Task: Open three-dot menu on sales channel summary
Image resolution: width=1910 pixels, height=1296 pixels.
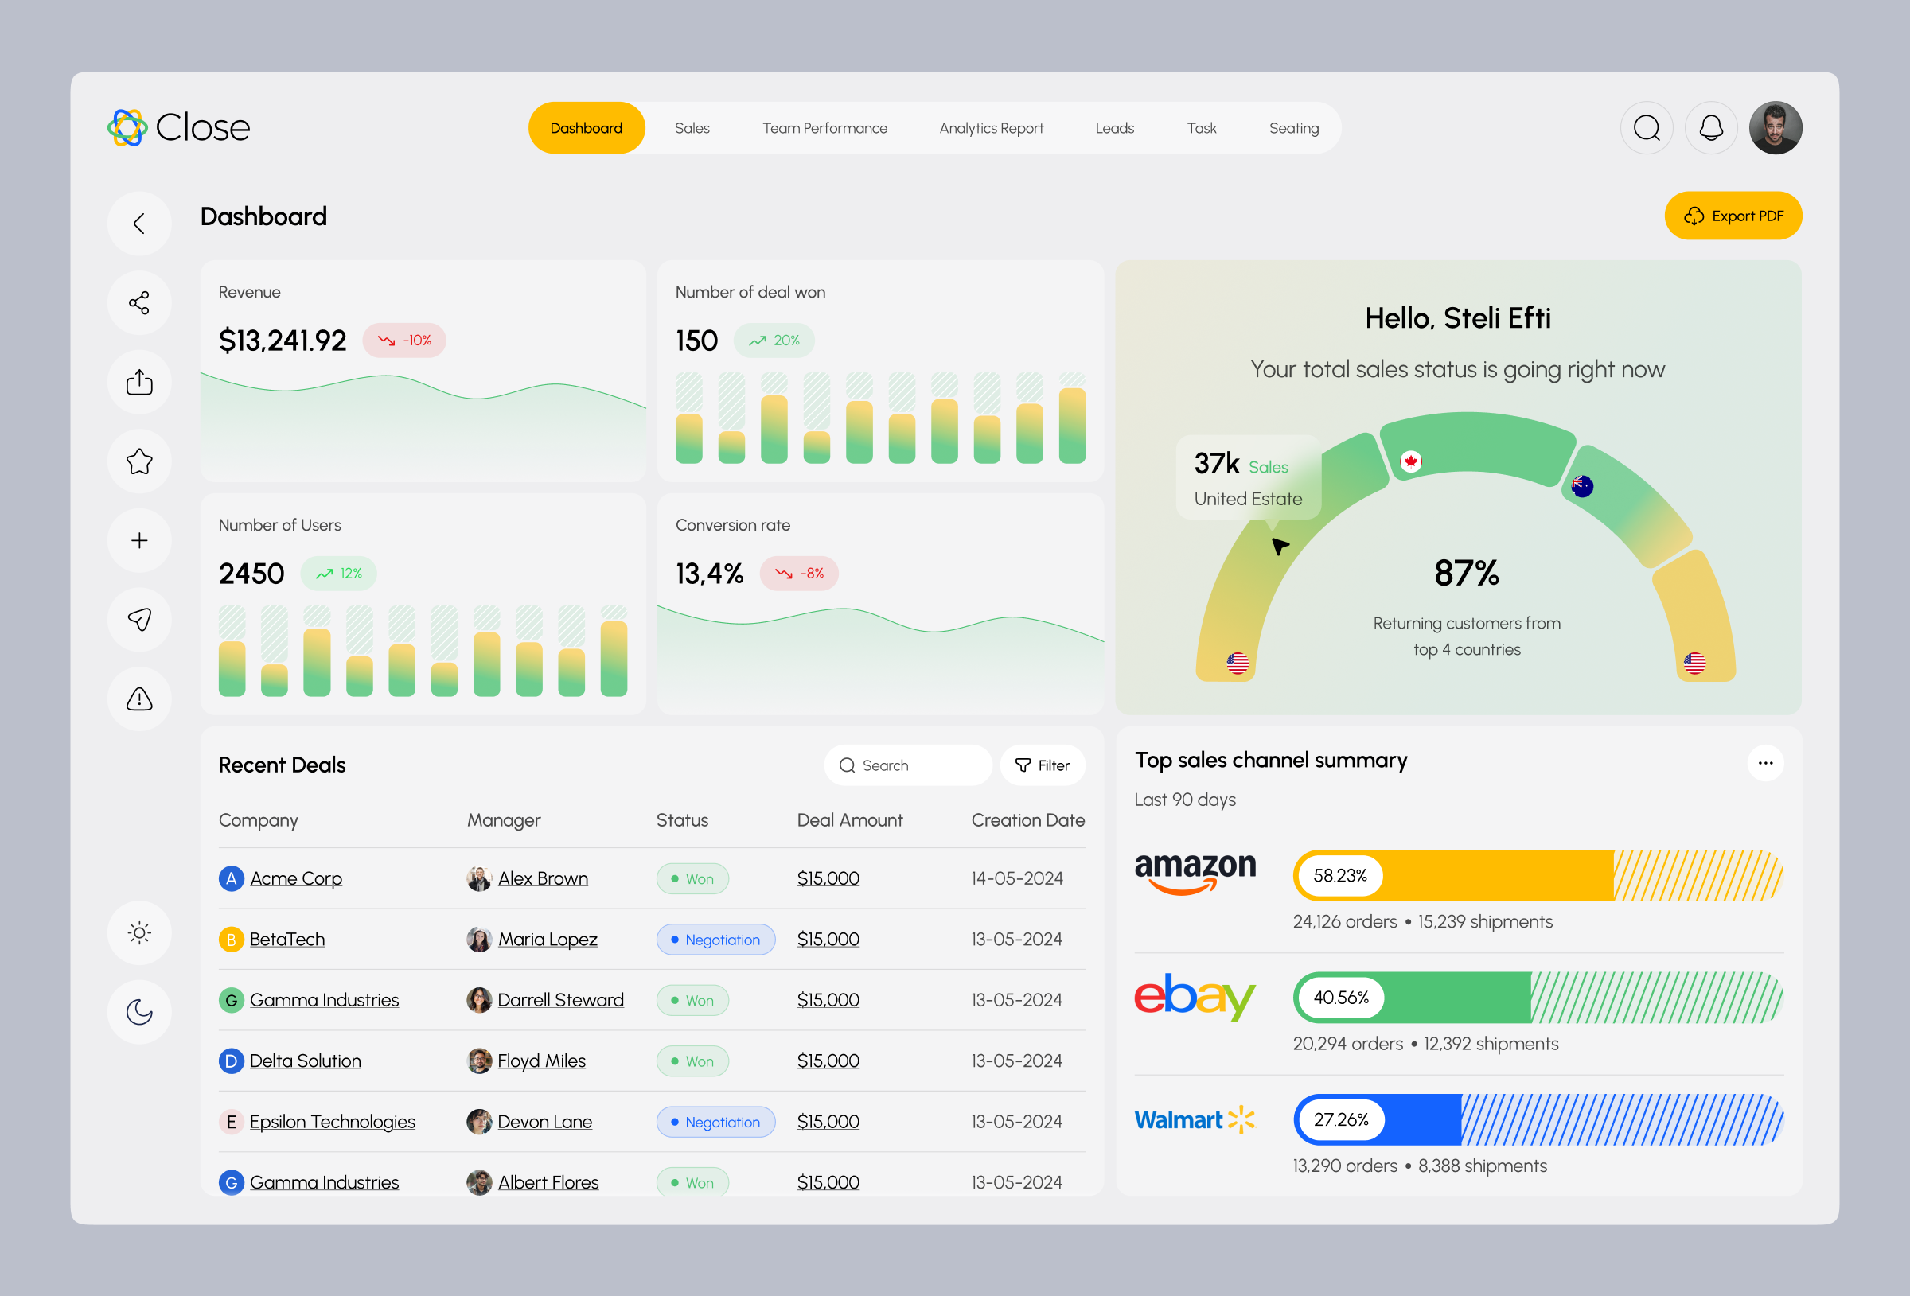Action: [1764, 763]
